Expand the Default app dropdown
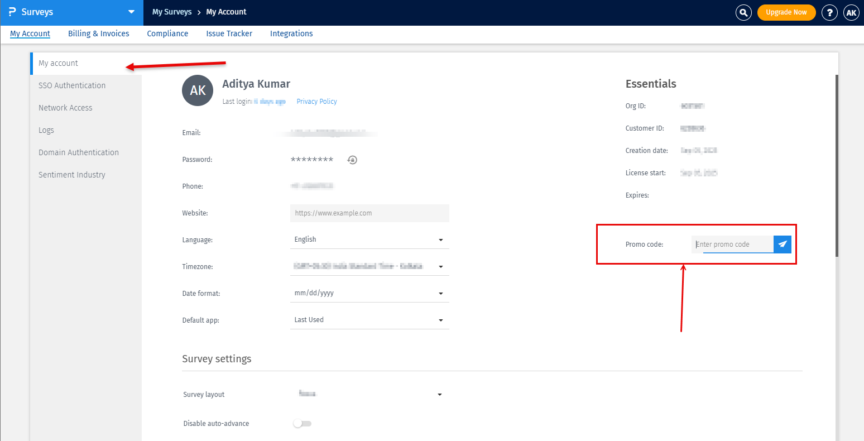The height and width of the screenshot is (441, 864). (369, 320)
